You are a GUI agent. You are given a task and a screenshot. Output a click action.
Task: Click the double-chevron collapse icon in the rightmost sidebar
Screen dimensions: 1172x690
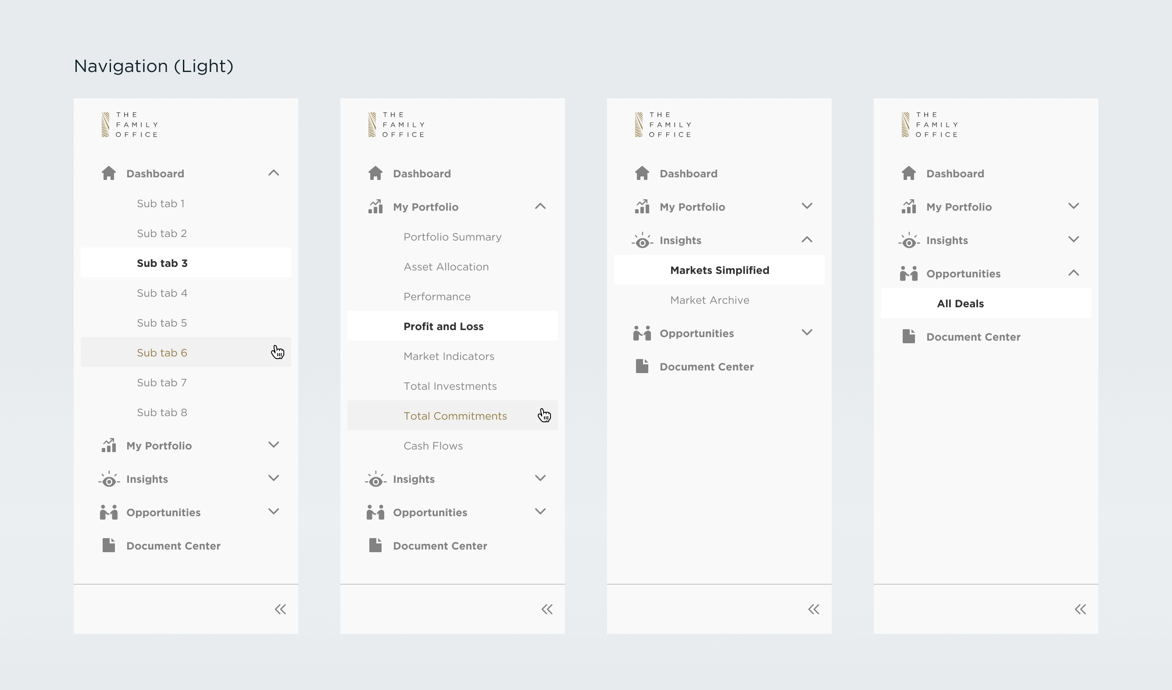click(1080, 609)
